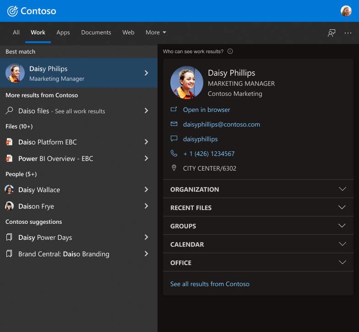Switch to the All tab
359x332 pixels.
[x=16, y=33]
